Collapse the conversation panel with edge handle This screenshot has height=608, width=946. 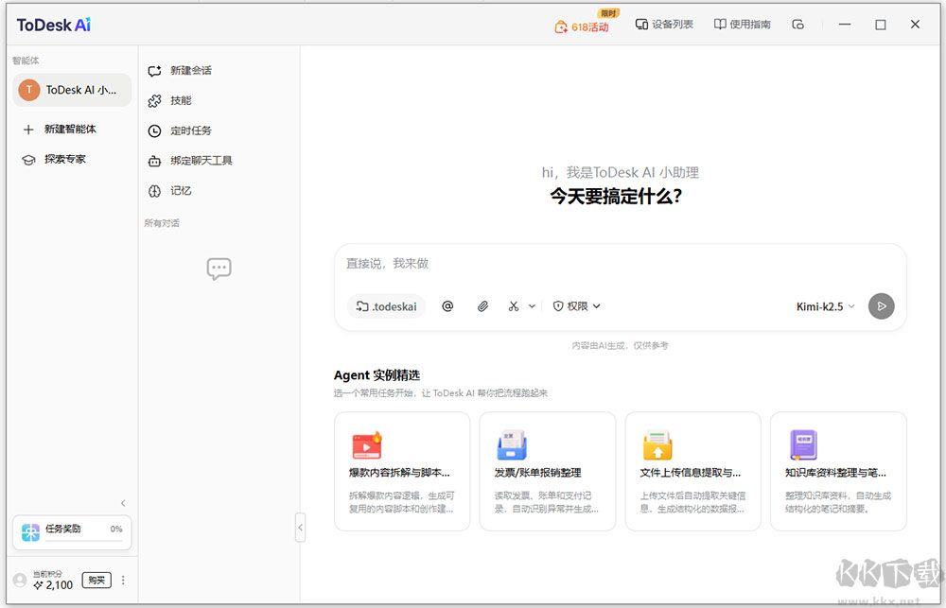click(x=300, y=528)
